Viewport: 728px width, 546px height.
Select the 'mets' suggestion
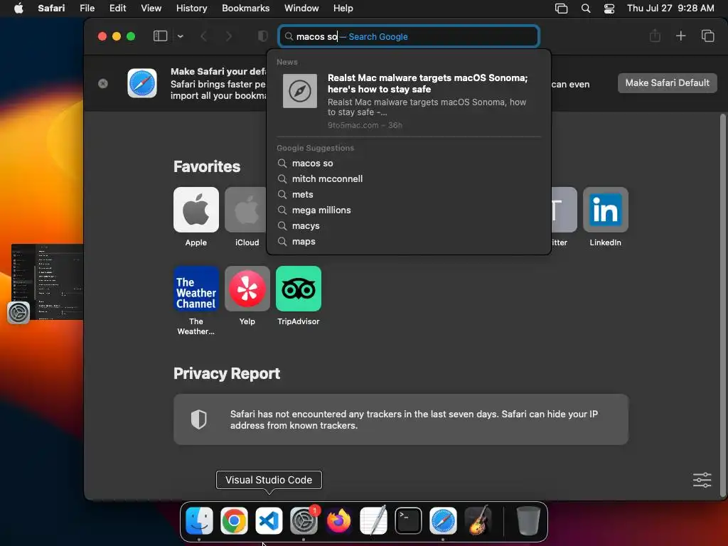coord(409,195)
